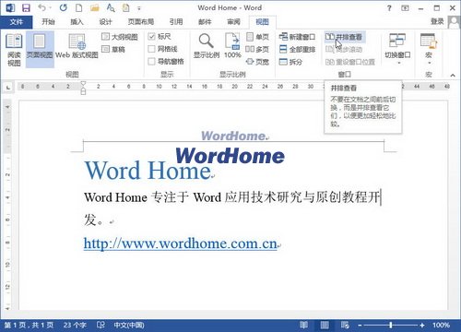Viewport: 461px width, 332px height.
Task: Switch to read mode icon in status bar
Action: click(x=303, y=325)
